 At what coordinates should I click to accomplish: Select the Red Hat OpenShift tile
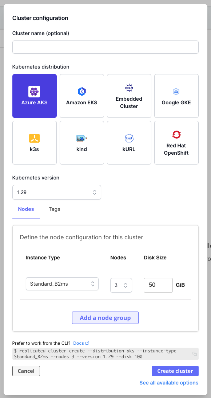[176, 142]
